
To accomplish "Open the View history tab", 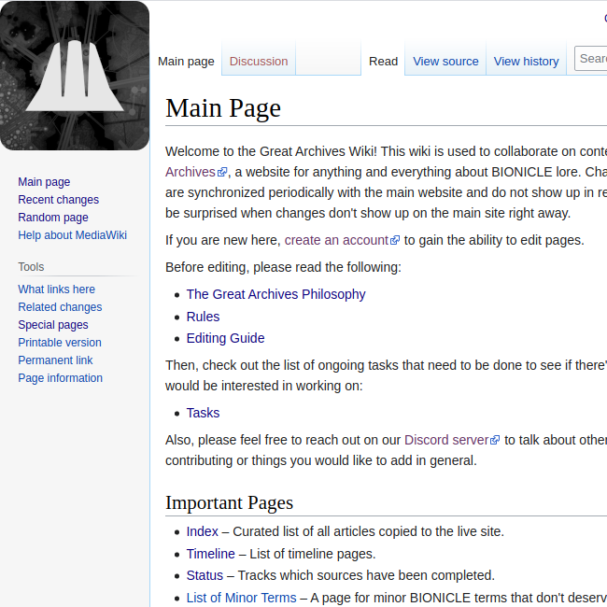I will click(526, 61).
